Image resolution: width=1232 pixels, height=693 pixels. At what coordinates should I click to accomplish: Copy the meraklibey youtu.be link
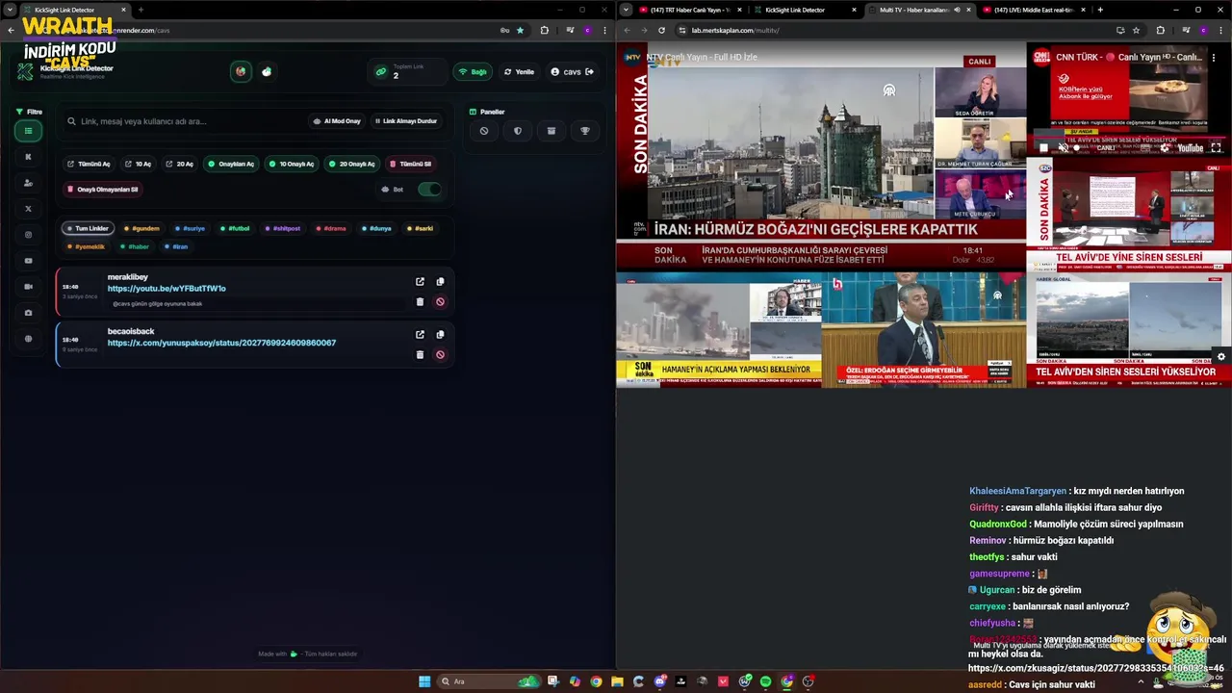(x=440, y=282)
